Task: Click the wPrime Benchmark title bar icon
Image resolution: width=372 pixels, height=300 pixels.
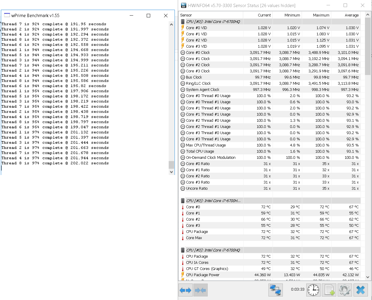Action: (7, 15)
